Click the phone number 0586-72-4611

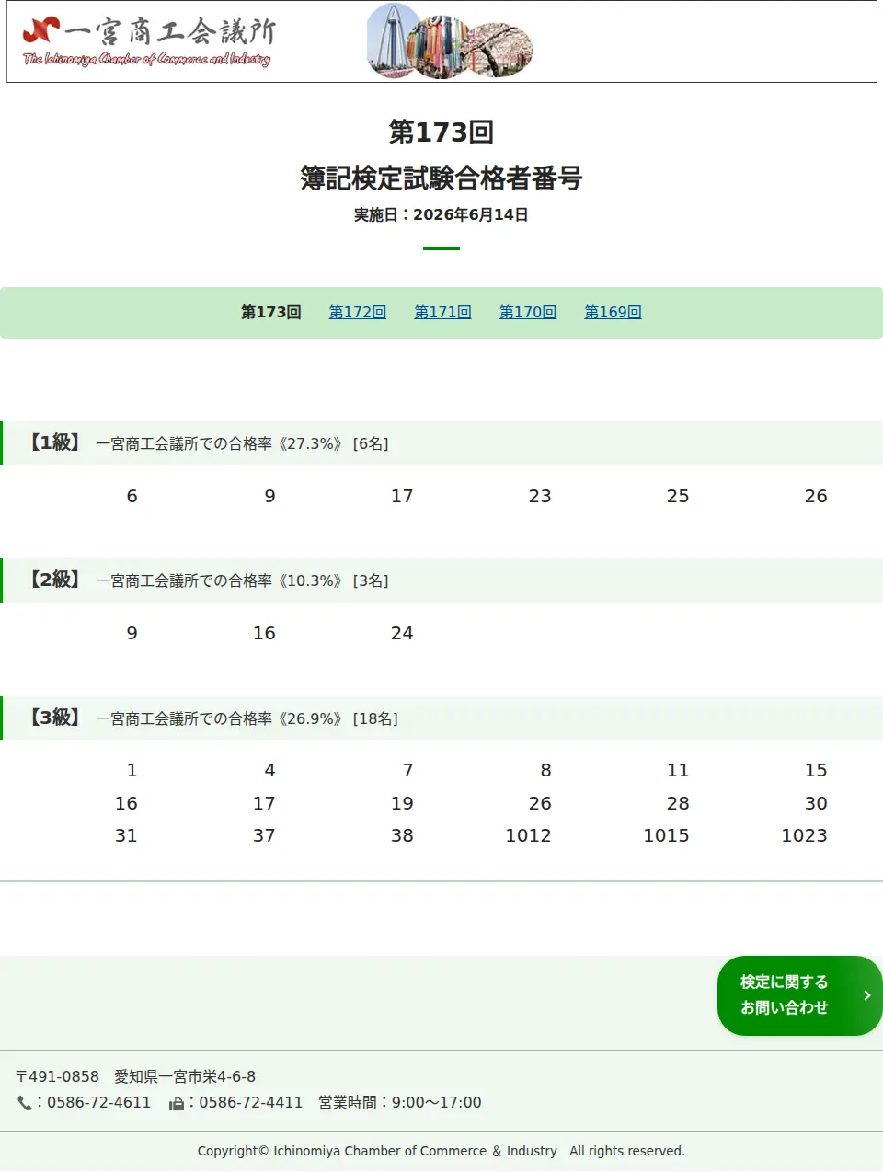(98, 1102)
